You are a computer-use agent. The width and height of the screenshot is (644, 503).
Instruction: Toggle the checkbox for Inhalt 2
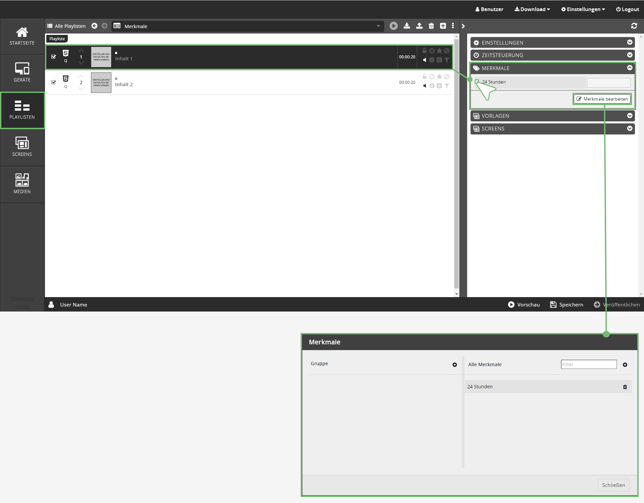pos(54,82)
